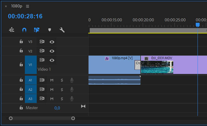The width and height of the screenshot is (207, 126).
Task: Toggle sync lock on V3
Action: click(42, 42)
